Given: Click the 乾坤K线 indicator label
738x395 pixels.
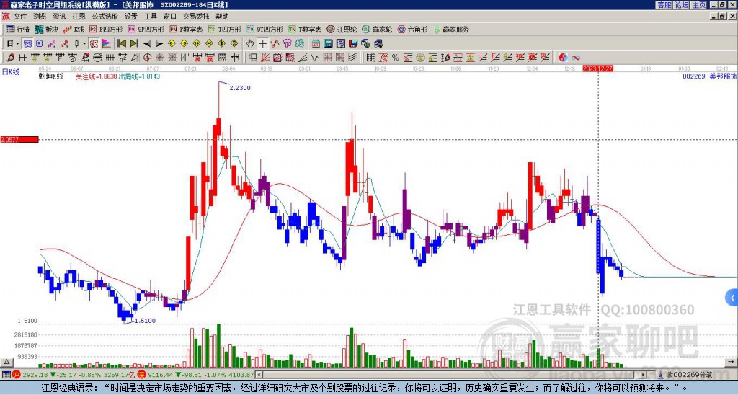Looking at the screenshot, I should tap(51, 76).
